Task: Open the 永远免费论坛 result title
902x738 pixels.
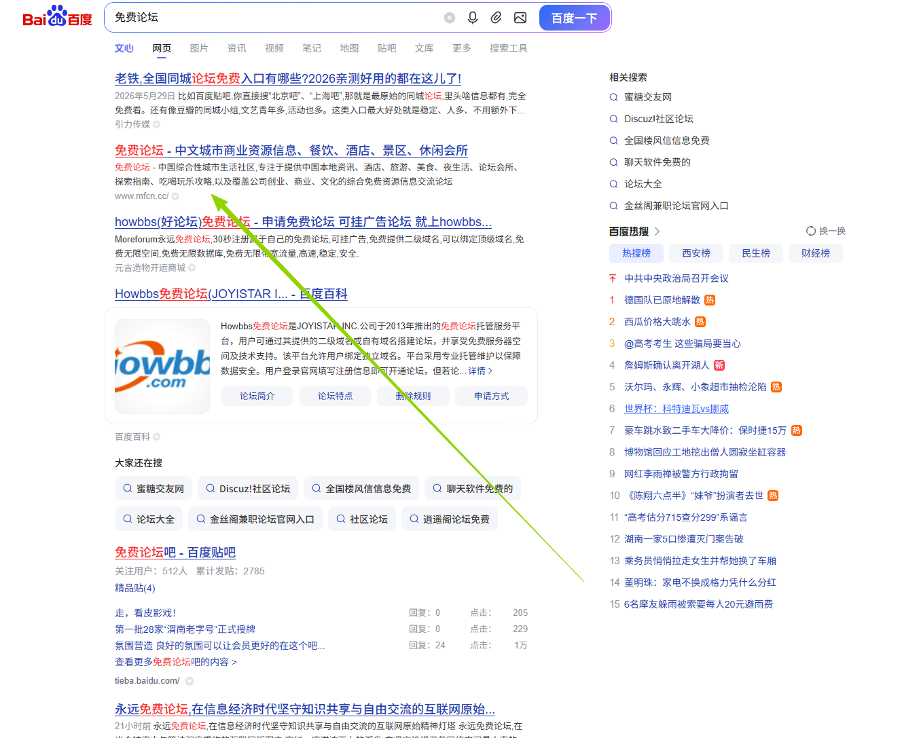Action: pos(305,709)
